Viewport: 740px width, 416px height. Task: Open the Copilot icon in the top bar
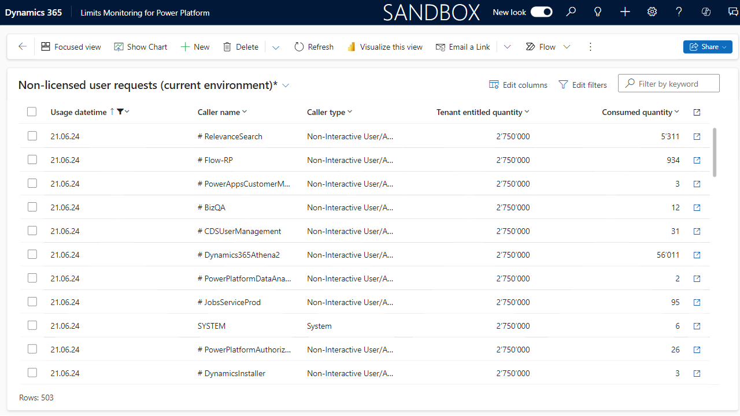[706, 12]
